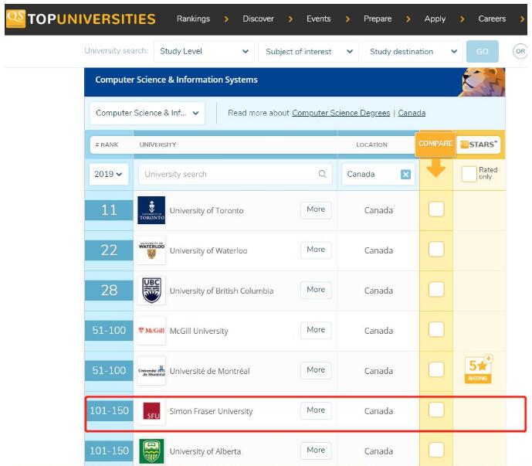Open the Study destination dropdown
Screen dimensions: 532x466
pyautogui.click(x=412, y=52)
